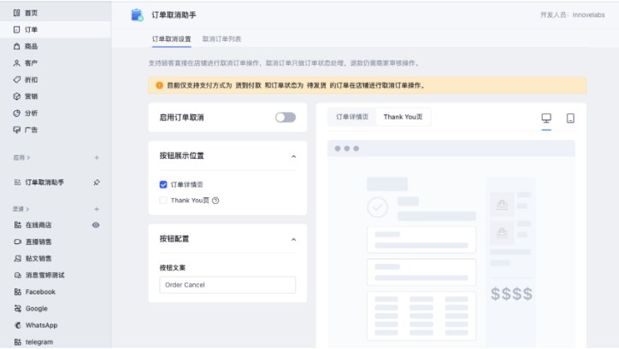The width and height of the screenshot is (619, 349).
Task: Click plus icon next to 渠道 section
Action: tap(97, 209)
